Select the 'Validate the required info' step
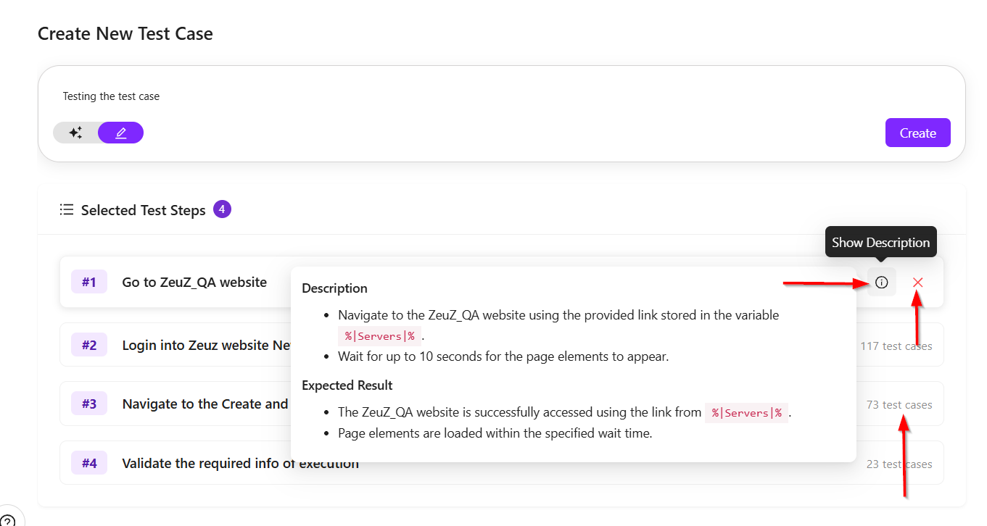Image resolution: width=987 pixels, height=526 pixels. (x=240, y=463)
